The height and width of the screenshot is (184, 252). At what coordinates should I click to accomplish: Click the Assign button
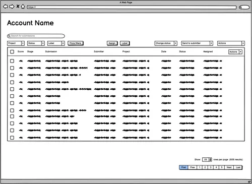click(112, 43)
